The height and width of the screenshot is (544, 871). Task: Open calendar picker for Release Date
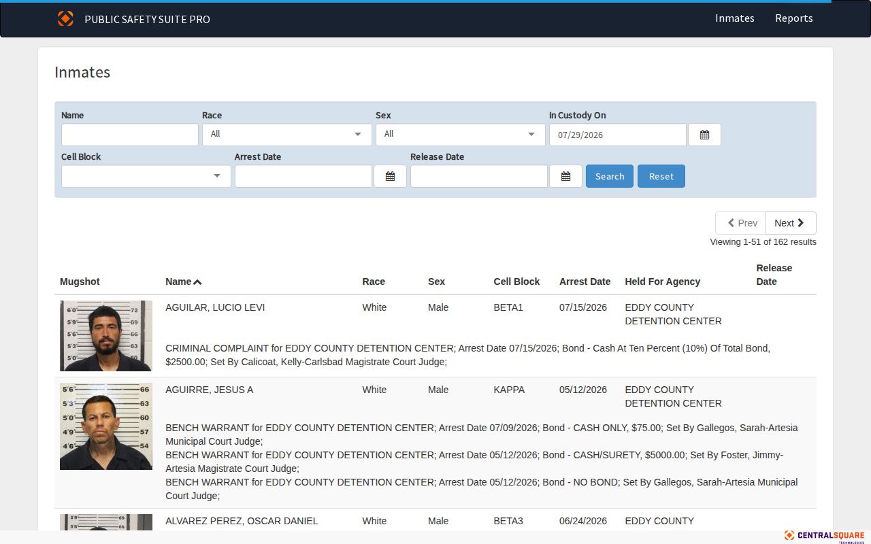coord(565,176)
